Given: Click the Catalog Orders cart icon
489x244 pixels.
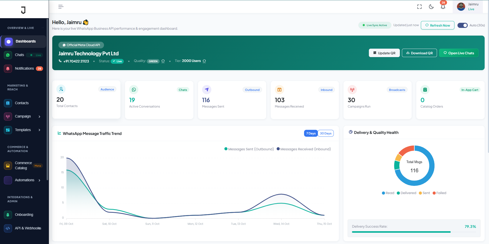Looking at the screenshot, I should [x=425, y=90].
